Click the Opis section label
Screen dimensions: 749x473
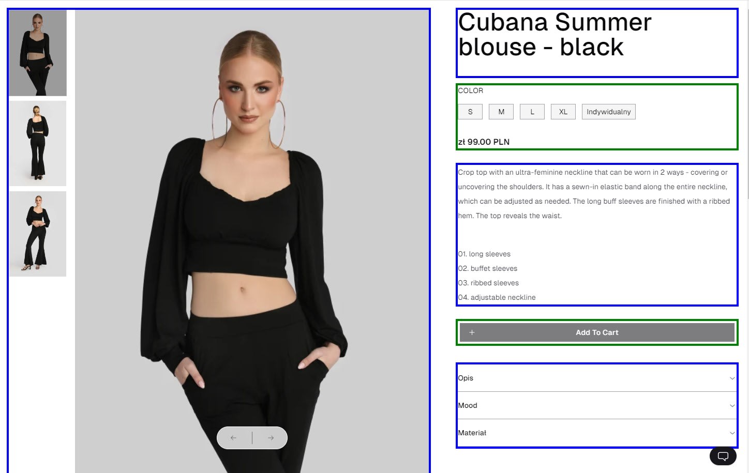point(466,378)
